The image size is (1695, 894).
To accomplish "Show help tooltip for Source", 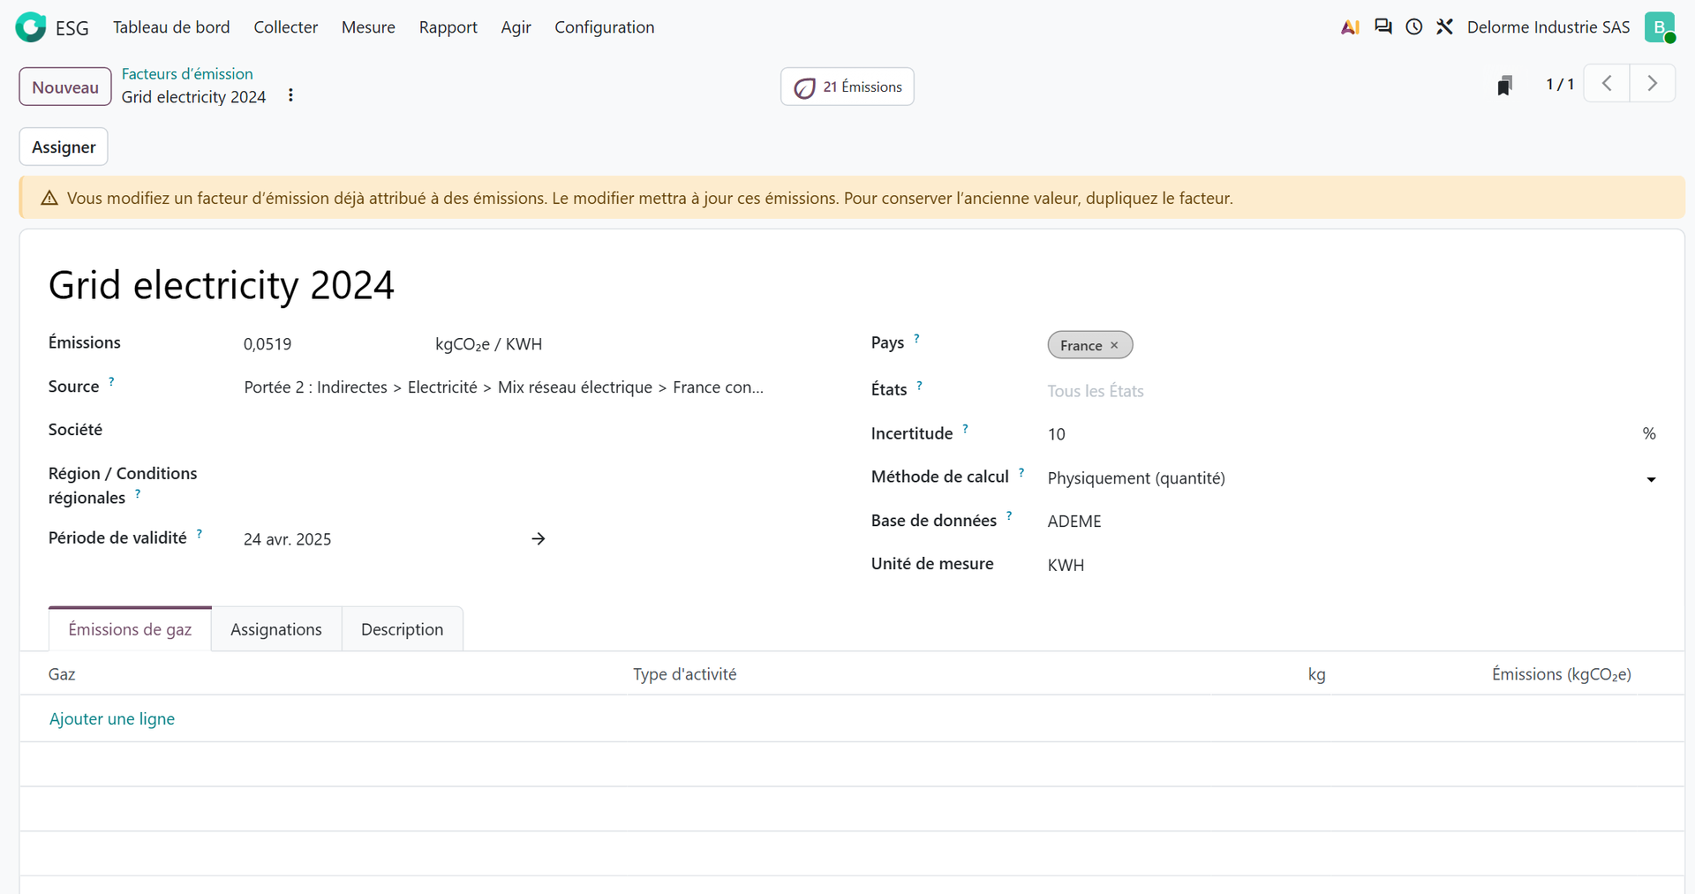I will tap(111, 381).
